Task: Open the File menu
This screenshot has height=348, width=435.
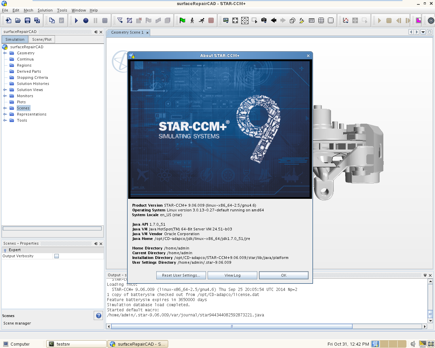Action: click(5, 10)
